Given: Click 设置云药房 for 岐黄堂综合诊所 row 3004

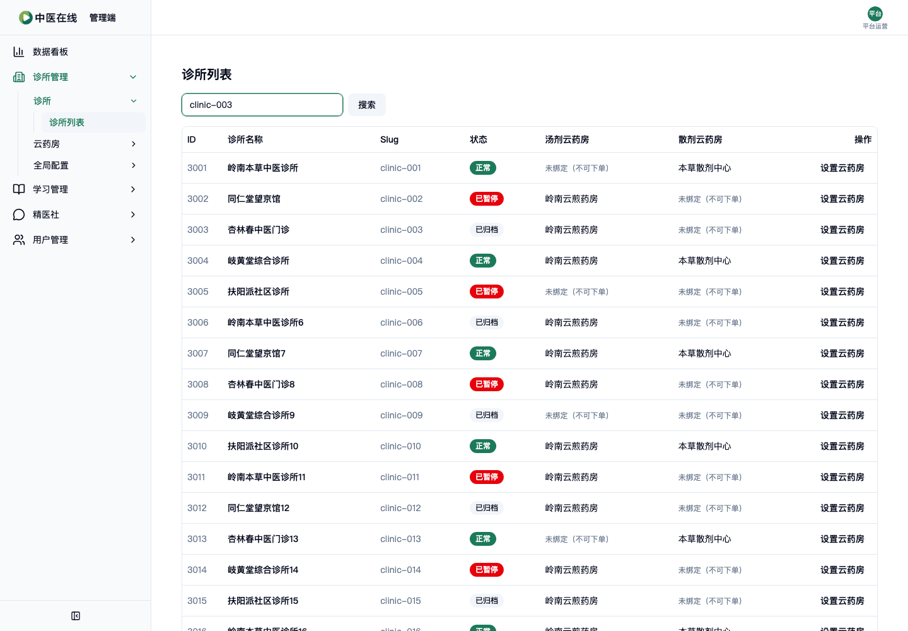Looking at the screenshot, I should click(842, 261).
